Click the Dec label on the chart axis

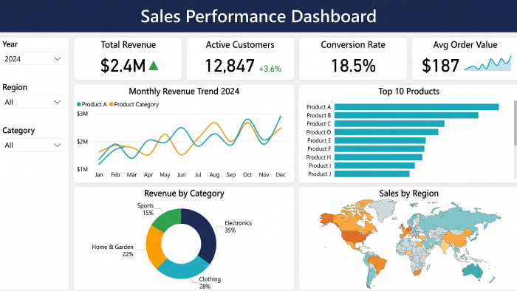[281, 174]
